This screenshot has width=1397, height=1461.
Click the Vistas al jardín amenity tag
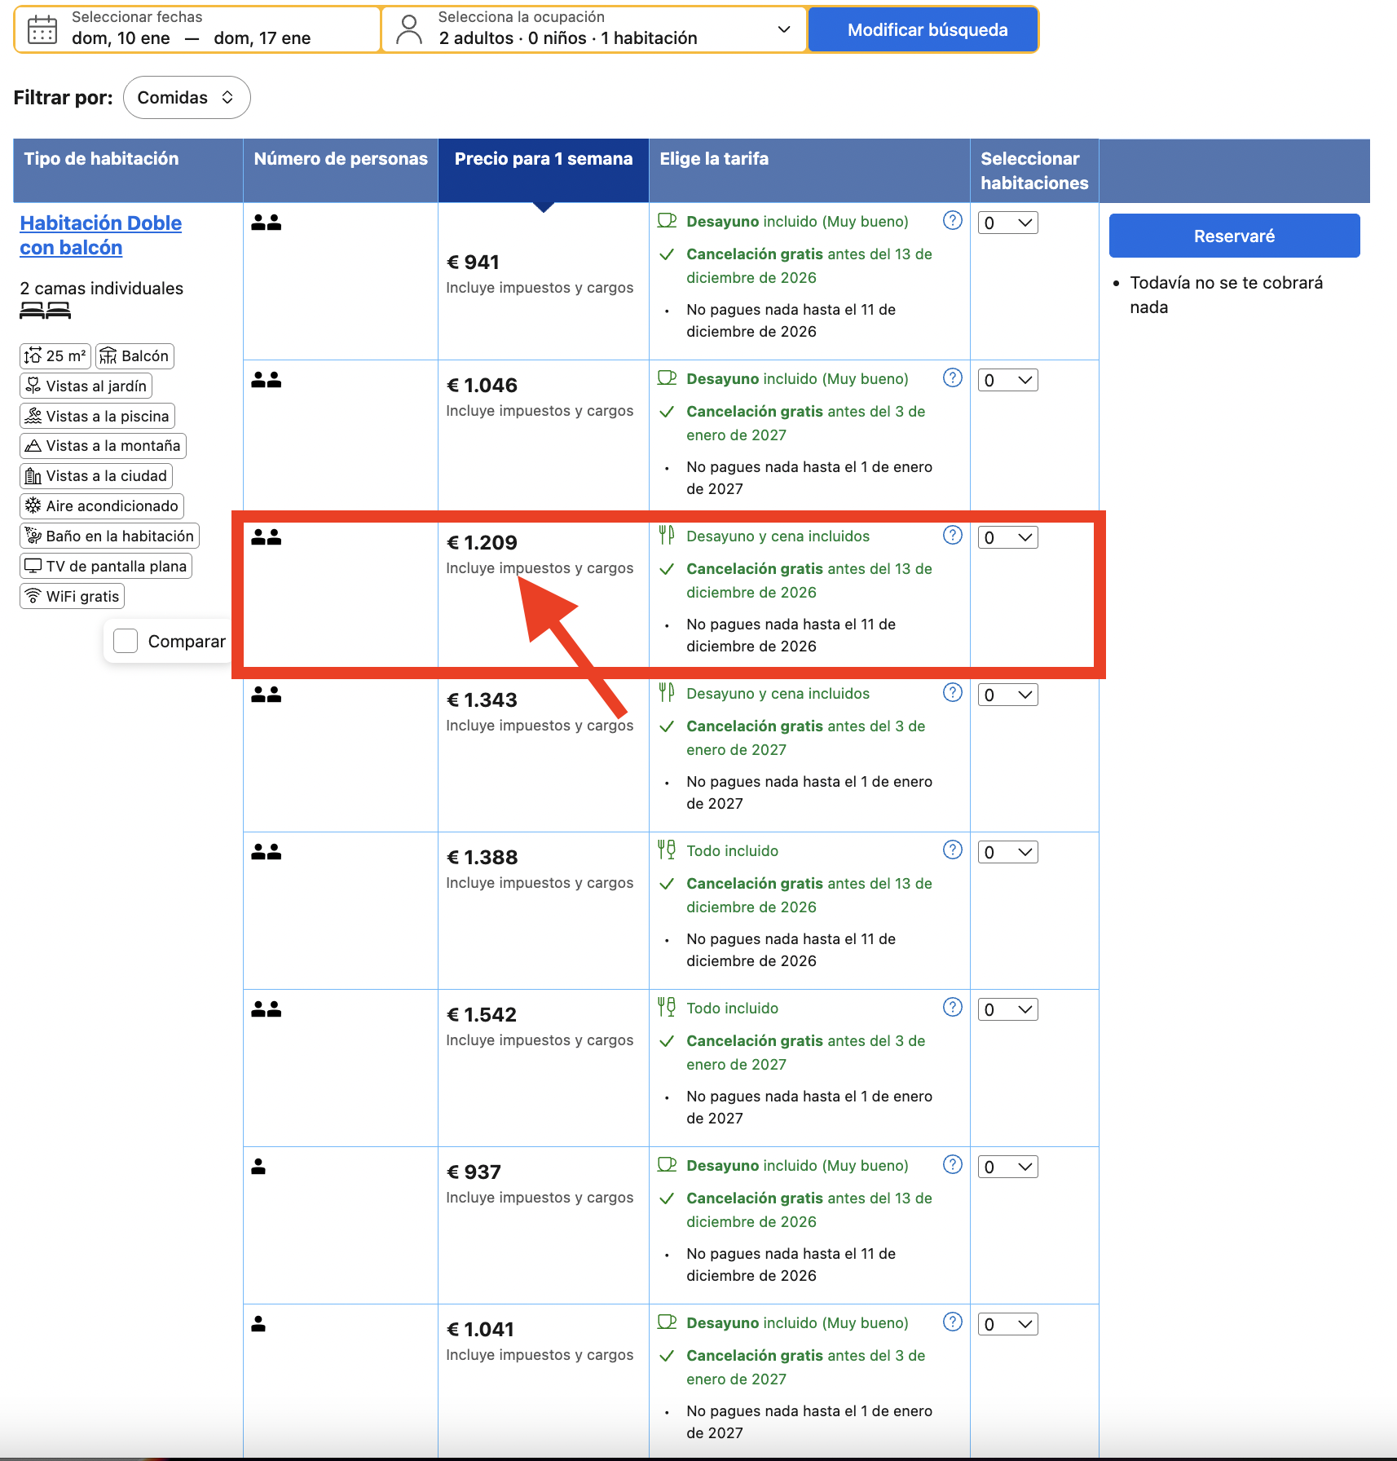(86, 386)
